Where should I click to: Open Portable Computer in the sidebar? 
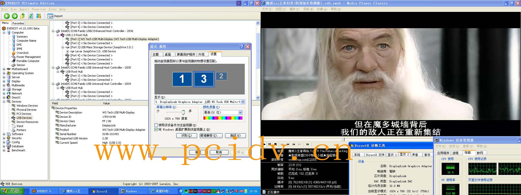pyautogui.click(x=25, y=61)
